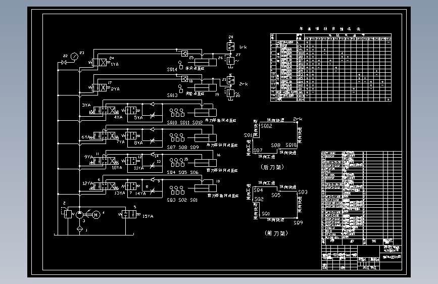This screenshot has height=284, width=438.
Task: Click the 1YA solenoid label
Action: click(115, 64)
